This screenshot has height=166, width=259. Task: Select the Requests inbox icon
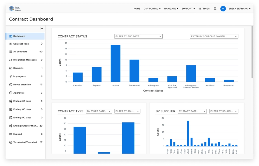[10, 68]
